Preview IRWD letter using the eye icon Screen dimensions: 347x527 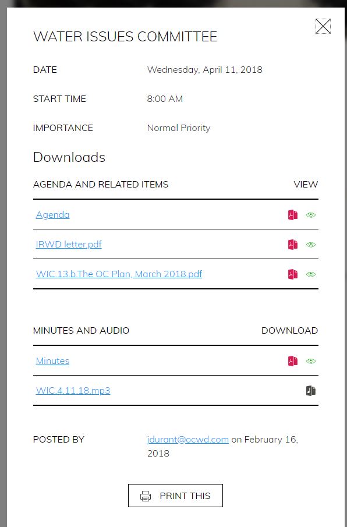311,245
